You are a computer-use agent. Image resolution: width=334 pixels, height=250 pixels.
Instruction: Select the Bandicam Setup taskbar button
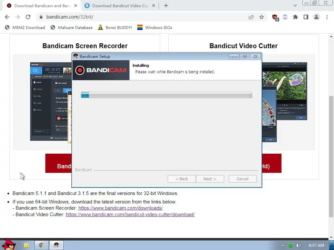coord(56,245)
